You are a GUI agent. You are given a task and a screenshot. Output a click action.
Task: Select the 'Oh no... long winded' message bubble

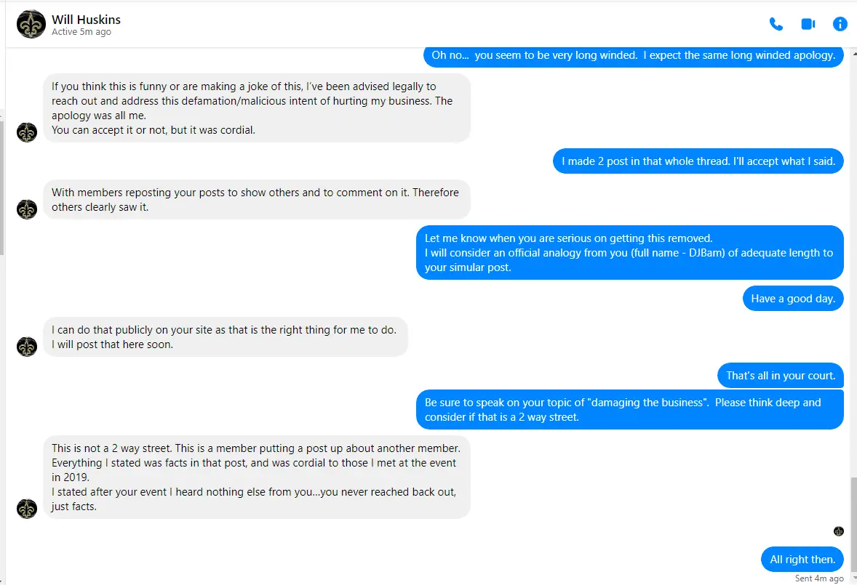point(634,56)
